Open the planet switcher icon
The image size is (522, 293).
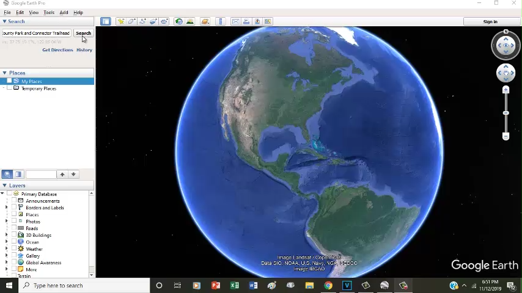click(x=205, y=21)
